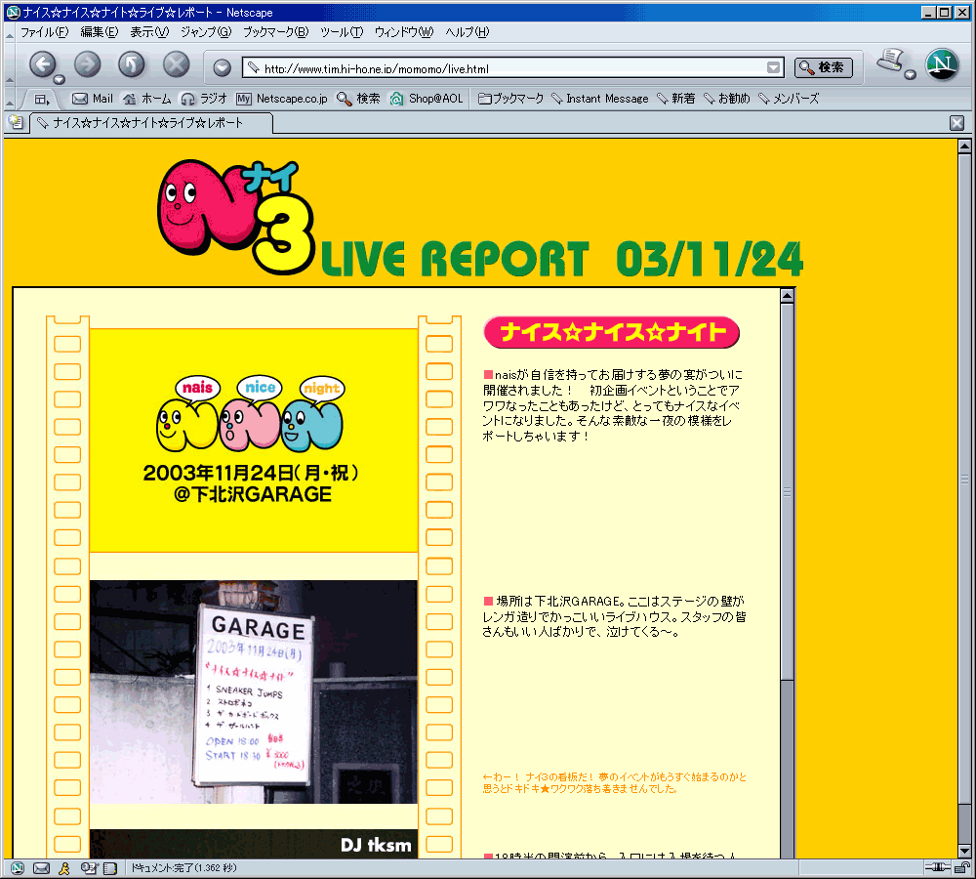
Task: Go forward with the Forward arrow button
Action: (x=87, y=64)
